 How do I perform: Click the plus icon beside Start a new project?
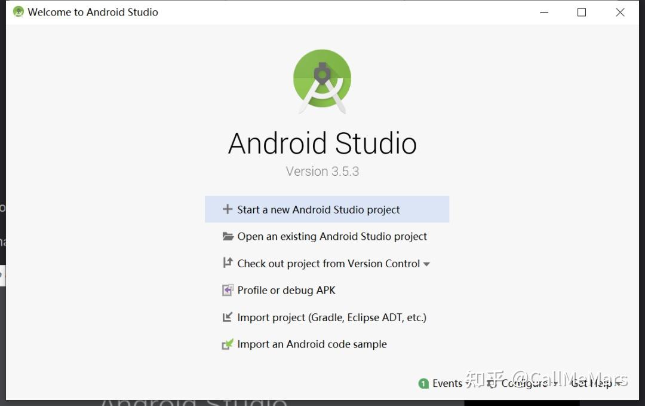228,209
